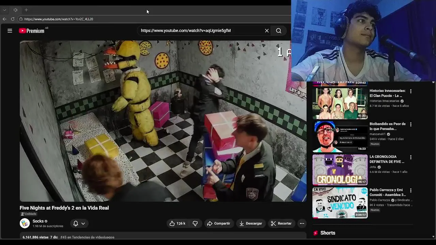Open options menu for Pablo Carrozza video
This screenshot has height=245, width=436.
410,190
